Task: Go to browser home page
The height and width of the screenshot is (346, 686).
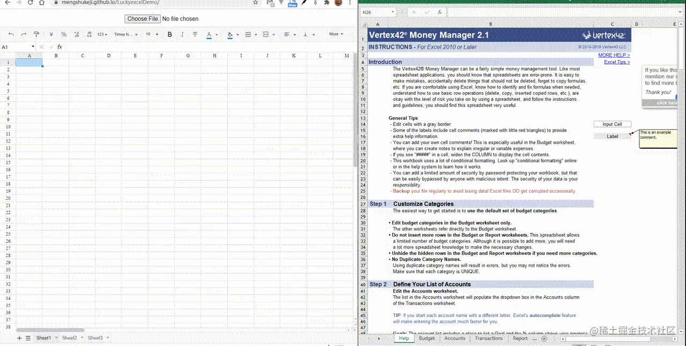Action: coord(42,3)
